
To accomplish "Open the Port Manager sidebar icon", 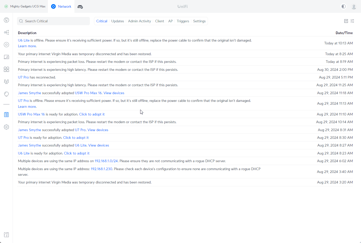I will (x=6, y=69).
